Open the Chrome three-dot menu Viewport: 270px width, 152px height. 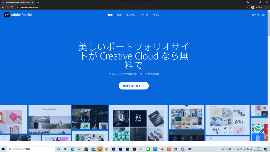pyautogui.click(x=267, y=7)
